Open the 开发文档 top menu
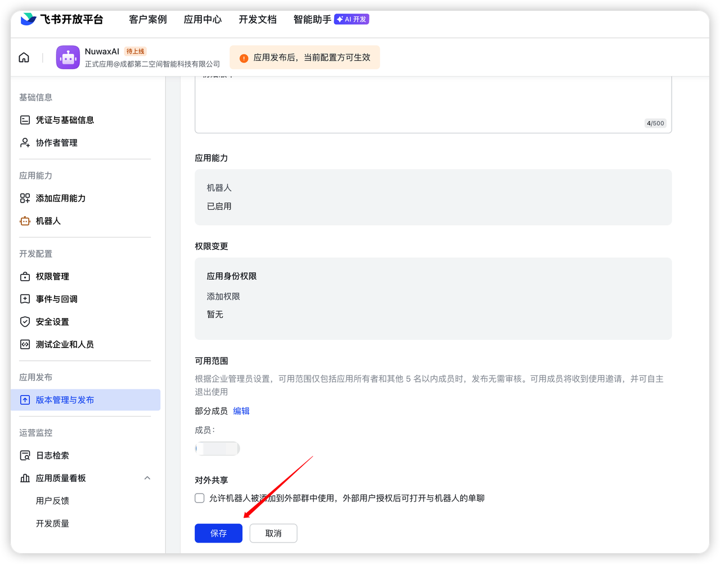The image size is (720, 564). [x=258, y=20]
